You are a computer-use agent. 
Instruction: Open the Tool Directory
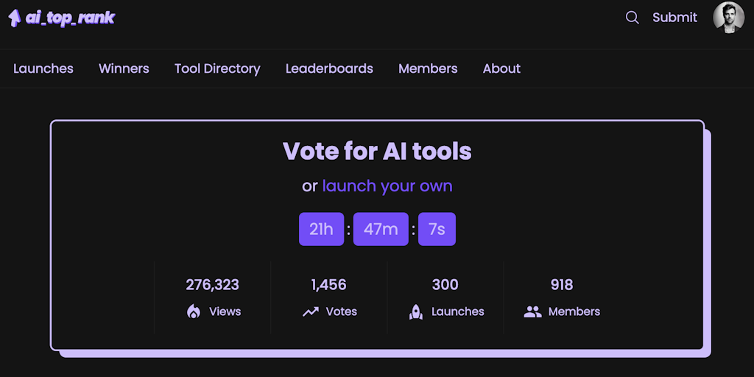tap(217, 68)
